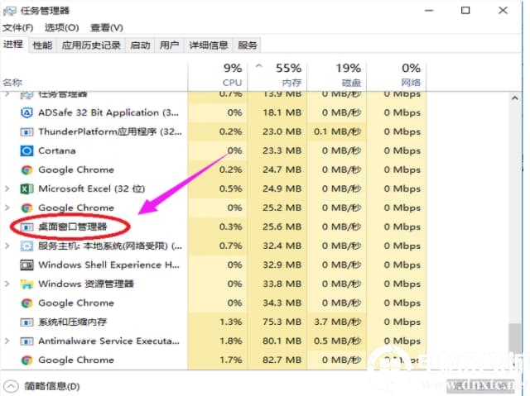Select the Windows Shell Experience H... row

214,265
